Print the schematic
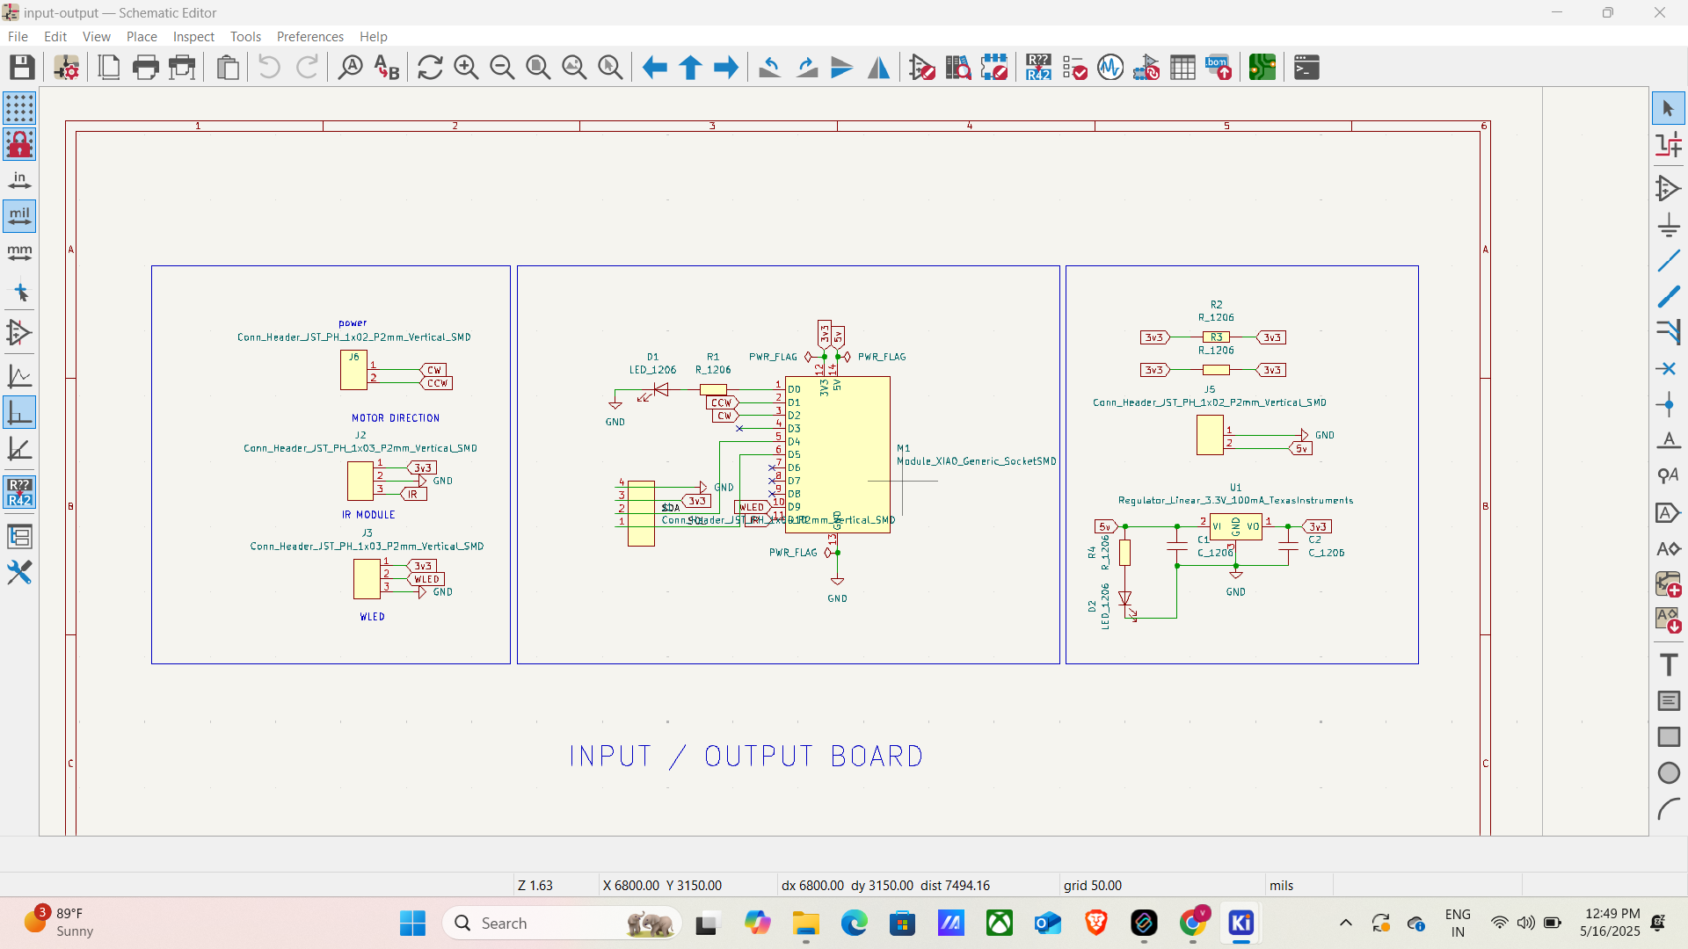Screen dimensions: 1688x949 (x=146, y=68)
